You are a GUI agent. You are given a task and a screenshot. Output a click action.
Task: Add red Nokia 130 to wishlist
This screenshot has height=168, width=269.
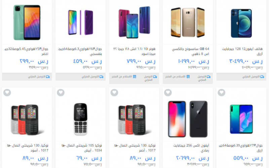point(114,93)
